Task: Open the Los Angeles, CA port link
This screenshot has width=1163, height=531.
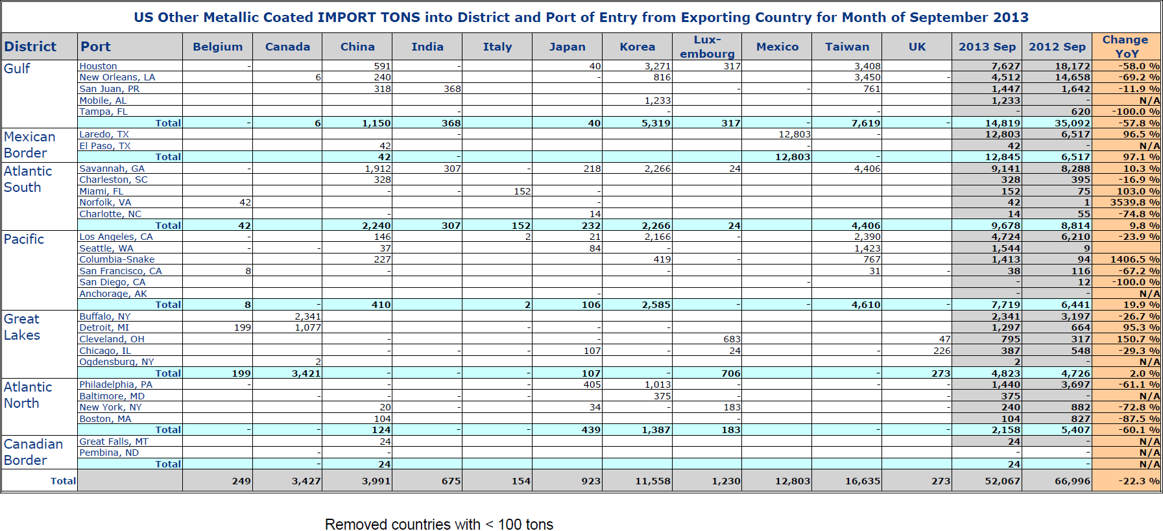Action: click(x=115, y=237)
